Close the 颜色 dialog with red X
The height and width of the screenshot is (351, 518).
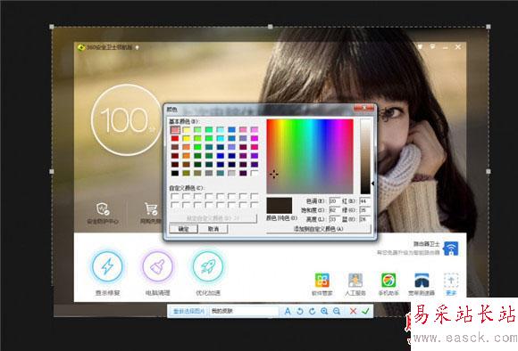pos(364,108)
